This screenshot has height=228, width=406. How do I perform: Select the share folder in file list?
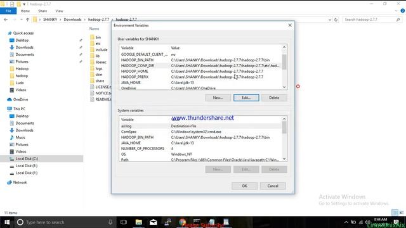100,80
